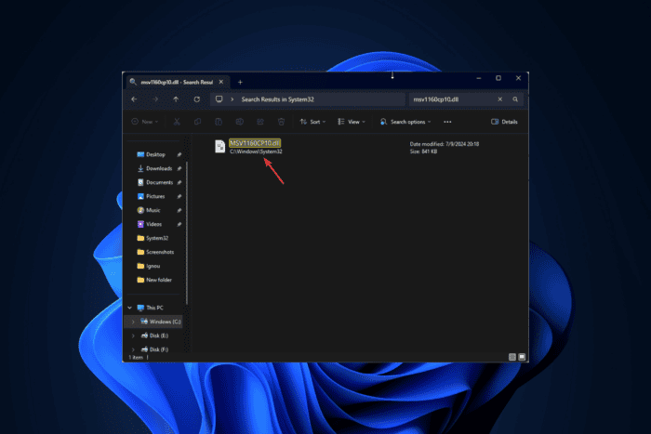
Task: Click Search Results in System32 breadcrumb
Action: (277, 99)
